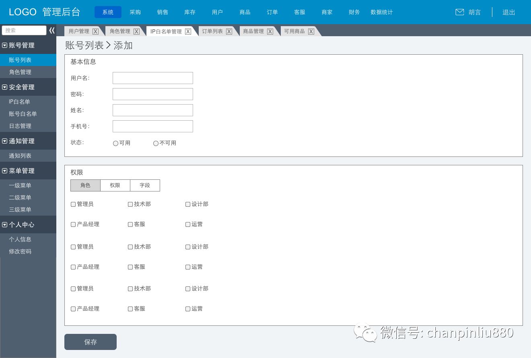Viewport: 531px width, 358px height.
Task: Close the 订单列表 tab with X icon
Action: pyautogui.click(x=229, y=31)
